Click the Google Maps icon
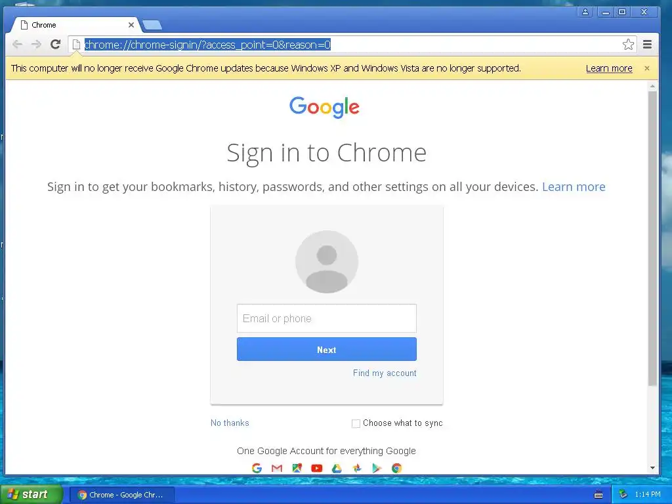The width and height of the screenshot is (672, 504). 297,468
